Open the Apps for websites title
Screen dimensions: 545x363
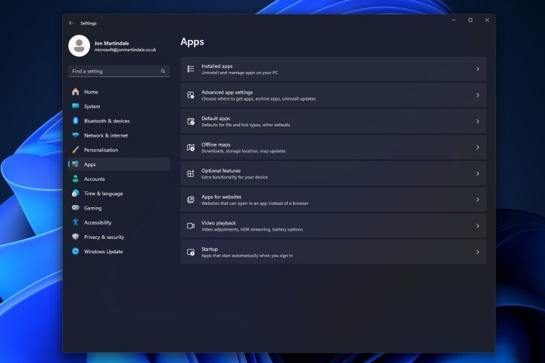tap(221, 197)
